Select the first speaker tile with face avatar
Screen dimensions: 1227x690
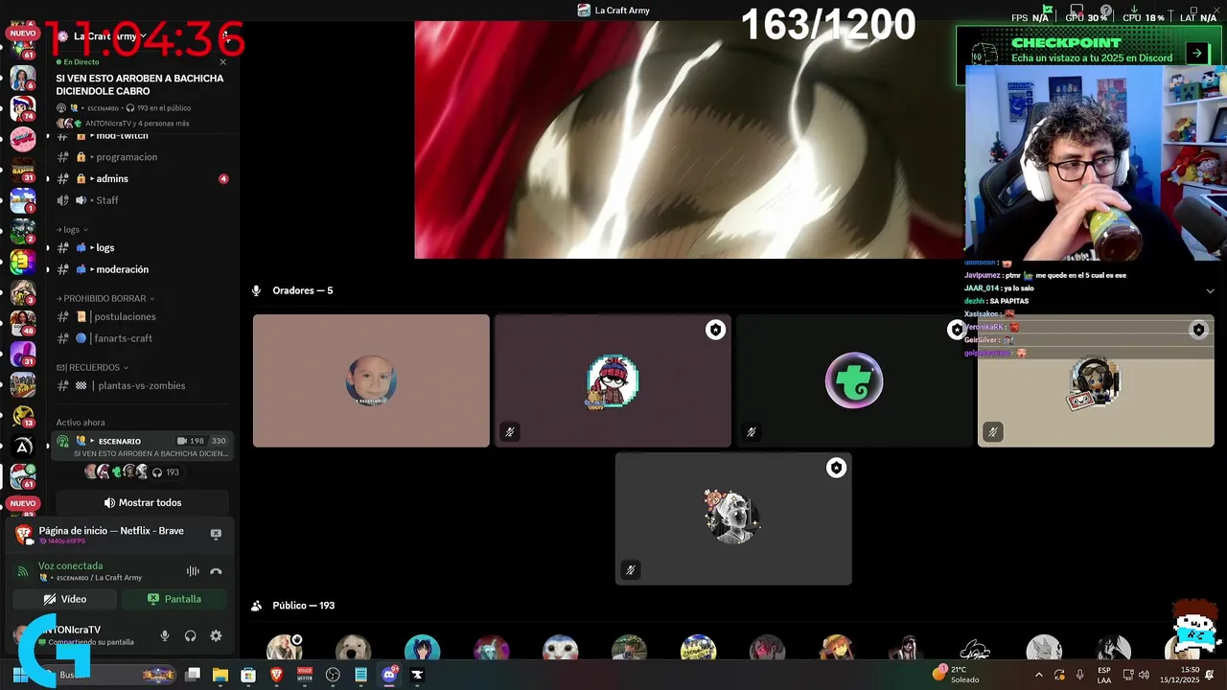(371, 380)
